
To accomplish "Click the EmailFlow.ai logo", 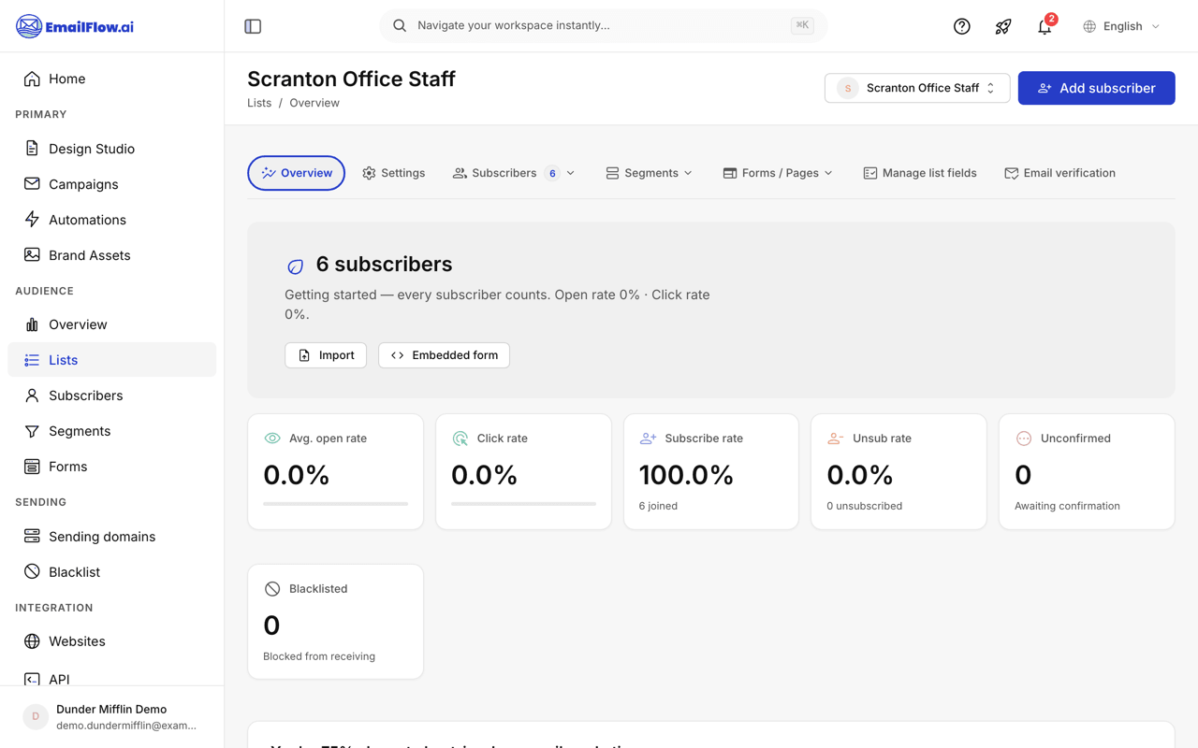I will pos(75,26).
